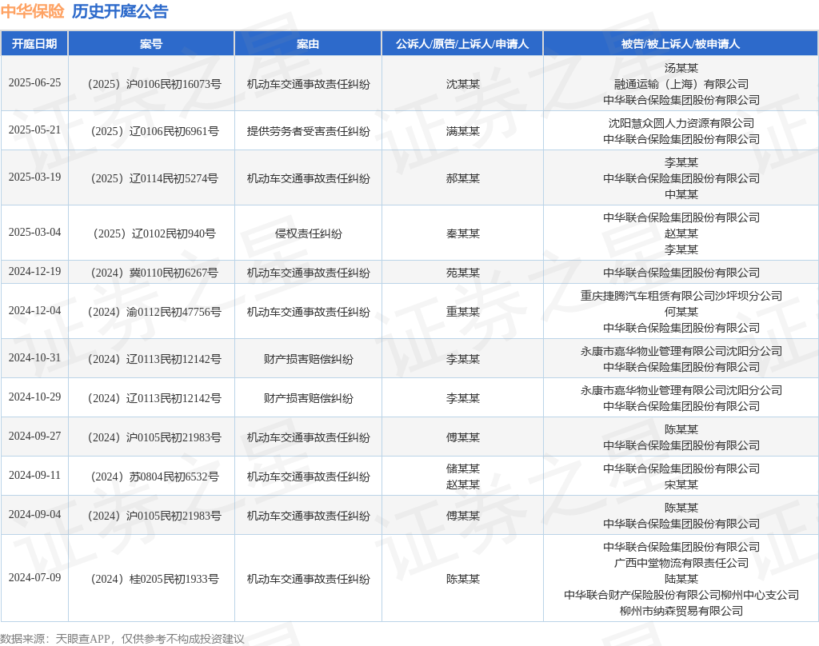Click 重庆捷腾汽车租赁有限公司沙坪坝分公司

pyautogui.click(x=681, y=296)
